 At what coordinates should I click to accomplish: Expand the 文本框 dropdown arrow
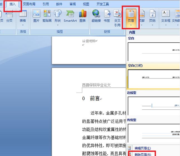click(166, 25)
